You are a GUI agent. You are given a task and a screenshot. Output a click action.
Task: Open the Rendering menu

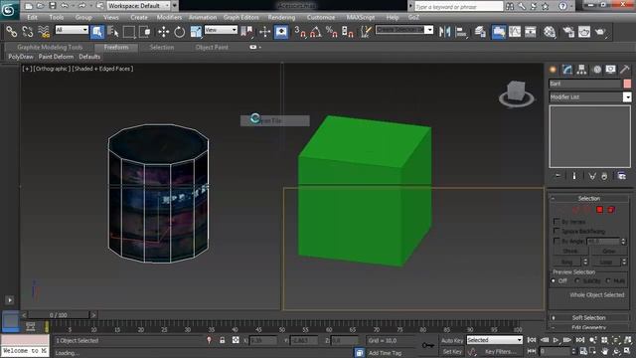[281, 18]
